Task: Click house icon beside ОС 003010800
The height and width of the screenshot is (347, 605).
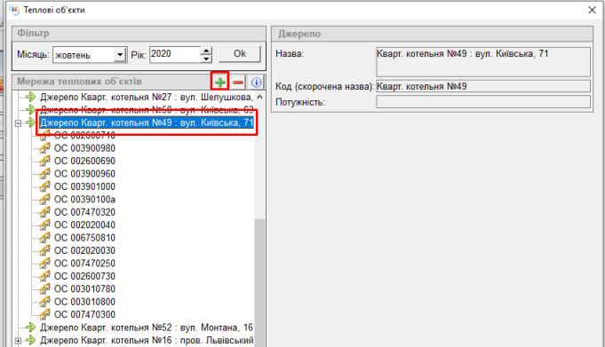Action: 44,302
